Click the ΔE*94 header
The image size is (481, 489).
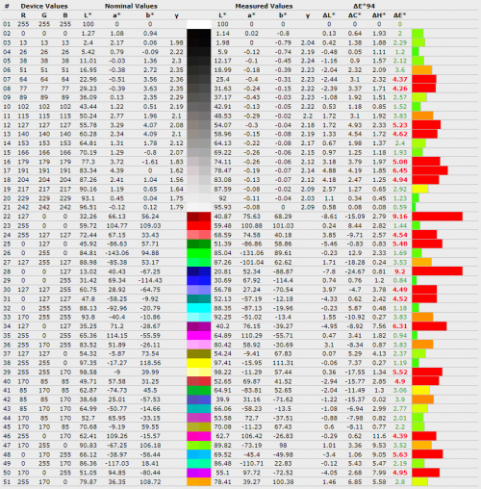(x=365, y=6)
